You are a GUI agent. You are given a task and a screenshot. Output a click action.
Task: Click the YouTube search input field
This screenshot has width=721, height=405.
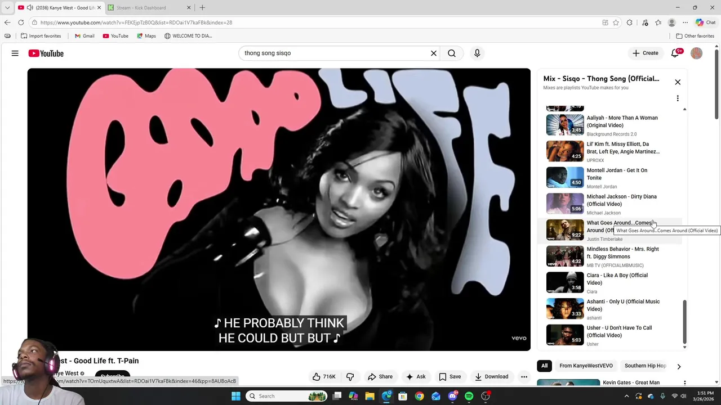335,53
